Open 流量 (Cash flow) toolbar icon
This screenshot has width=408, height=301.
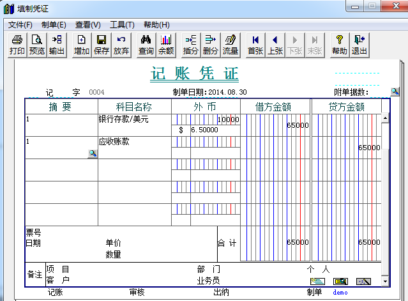pyautogui.click(x=230, y=45)
